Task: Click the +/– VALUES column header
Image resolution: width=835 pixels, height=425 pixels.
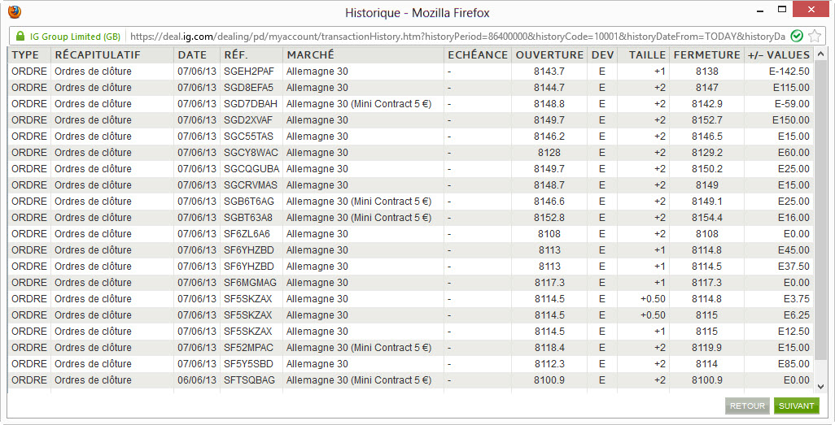Action: 779,54
